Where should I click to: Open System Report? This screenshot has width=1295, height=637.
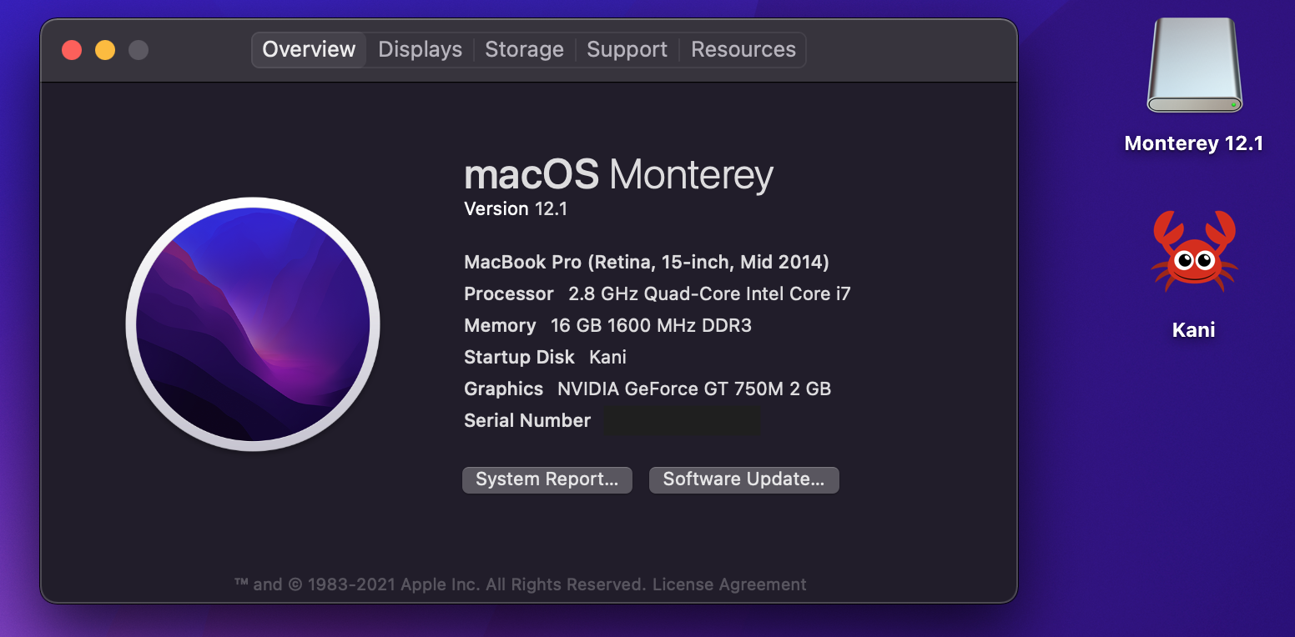click(547, 479)
